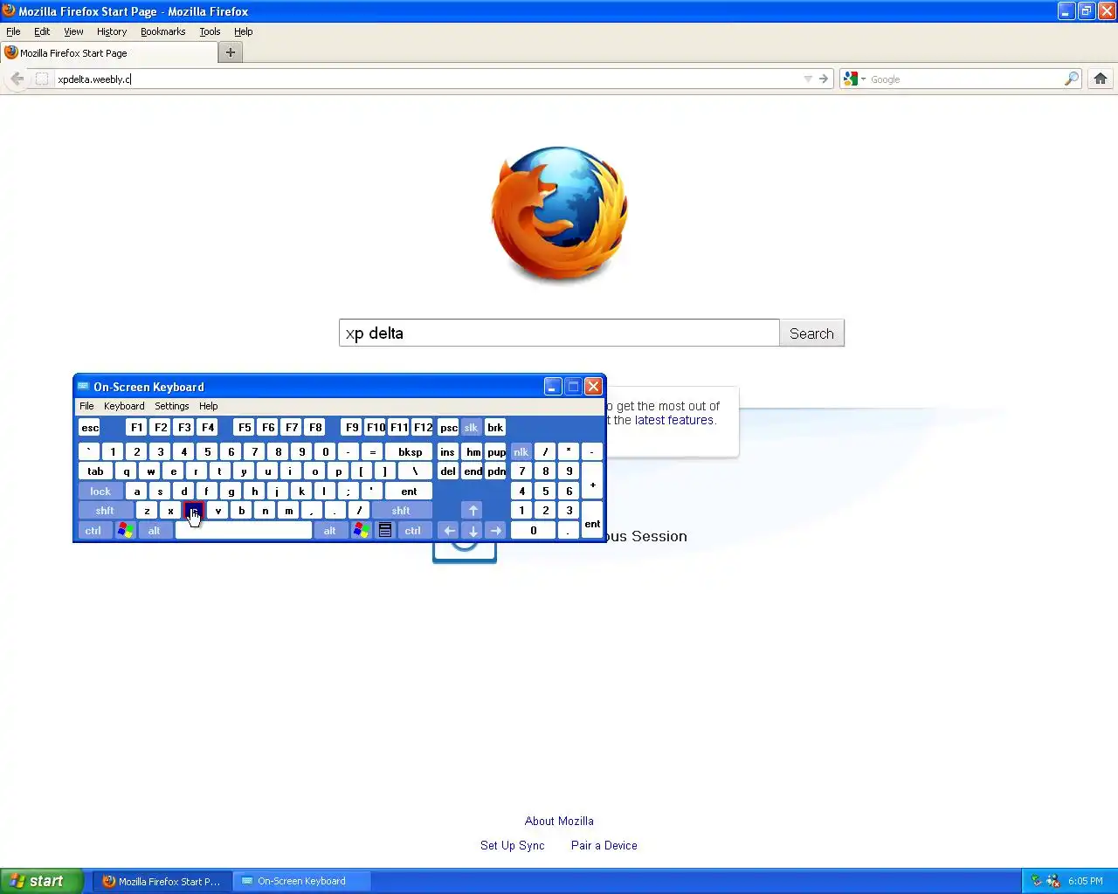Toggle the right shft key on keyboard
This screenshot has width=1118, height=894.
pos(401,511)
